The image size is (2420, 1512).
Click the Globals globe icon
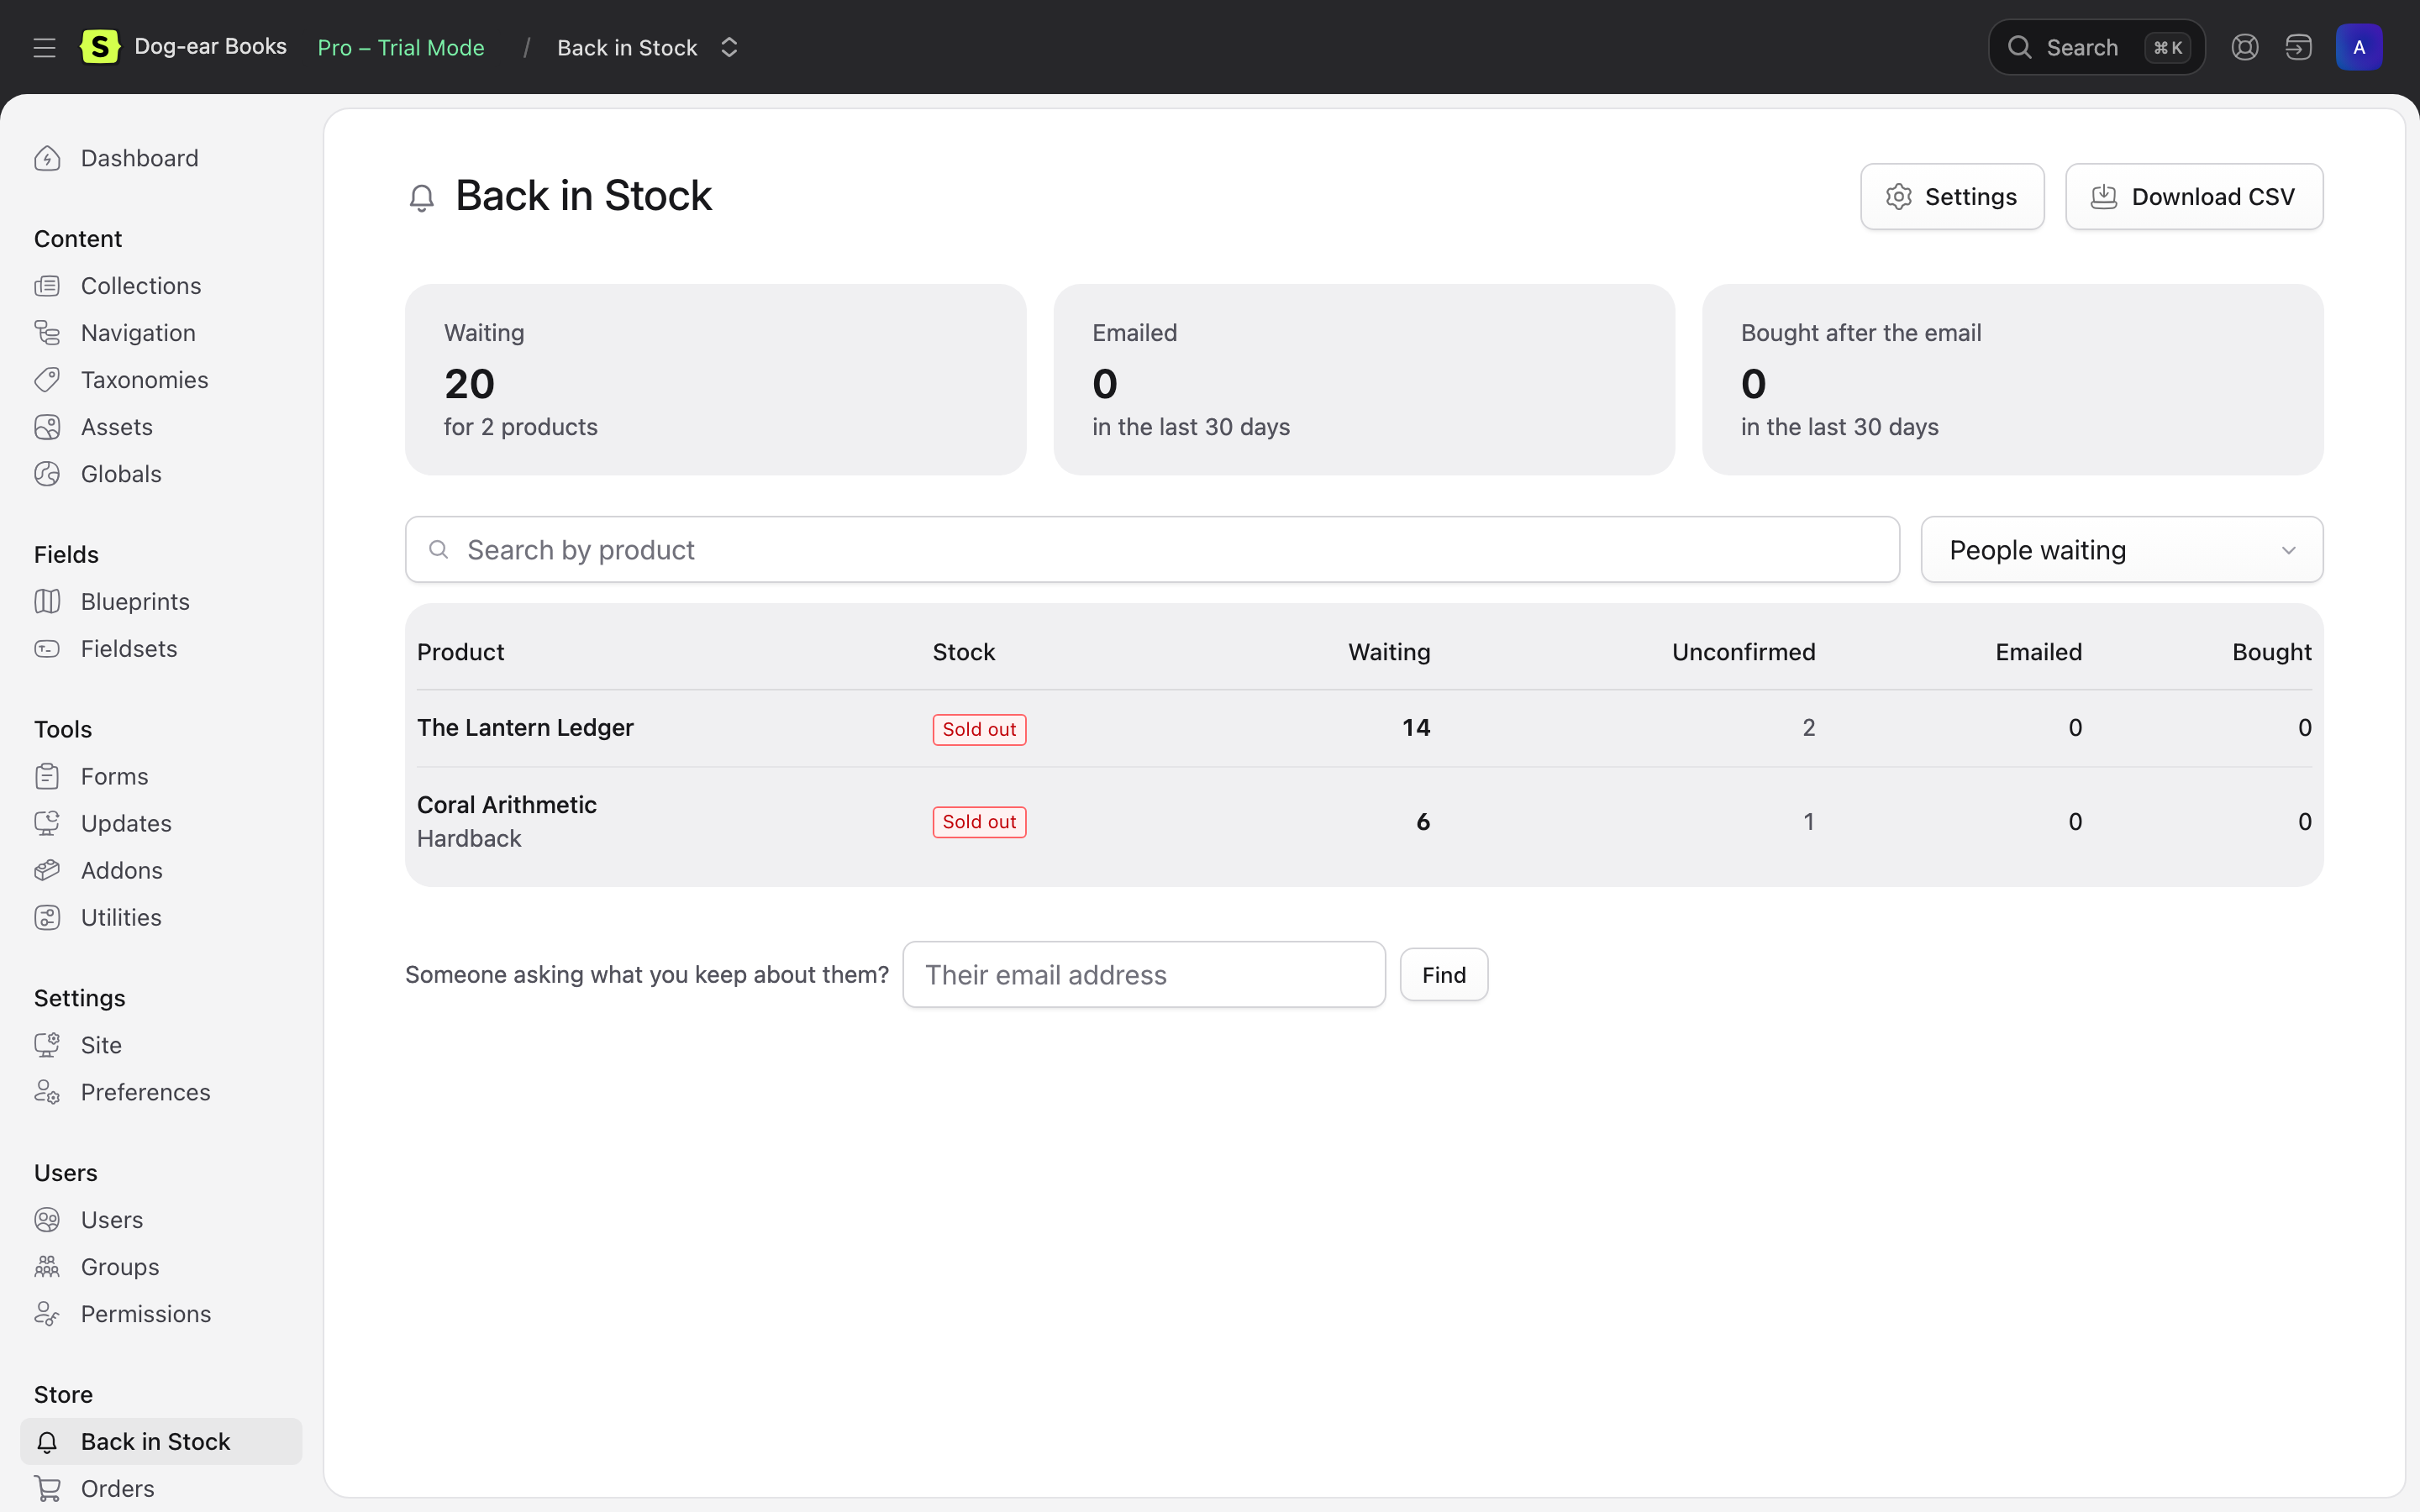pyautogui.click(x=47, y=474)
